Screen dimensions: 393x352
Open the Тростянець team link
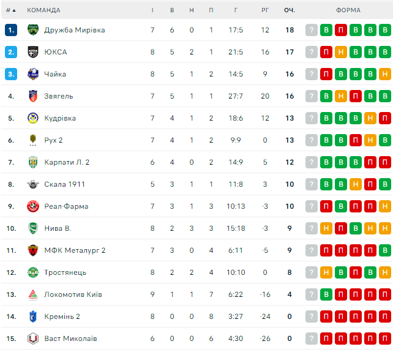pos(65,272)
